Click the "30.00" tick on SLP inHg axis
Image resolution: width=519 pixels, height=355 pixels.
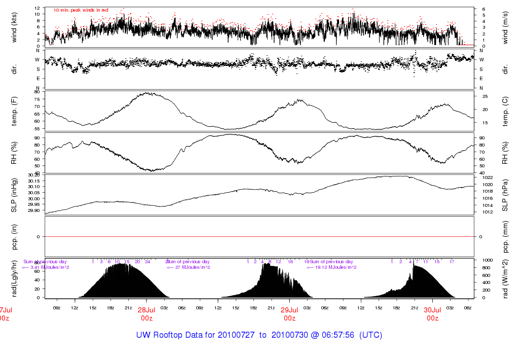click(34, 199)
